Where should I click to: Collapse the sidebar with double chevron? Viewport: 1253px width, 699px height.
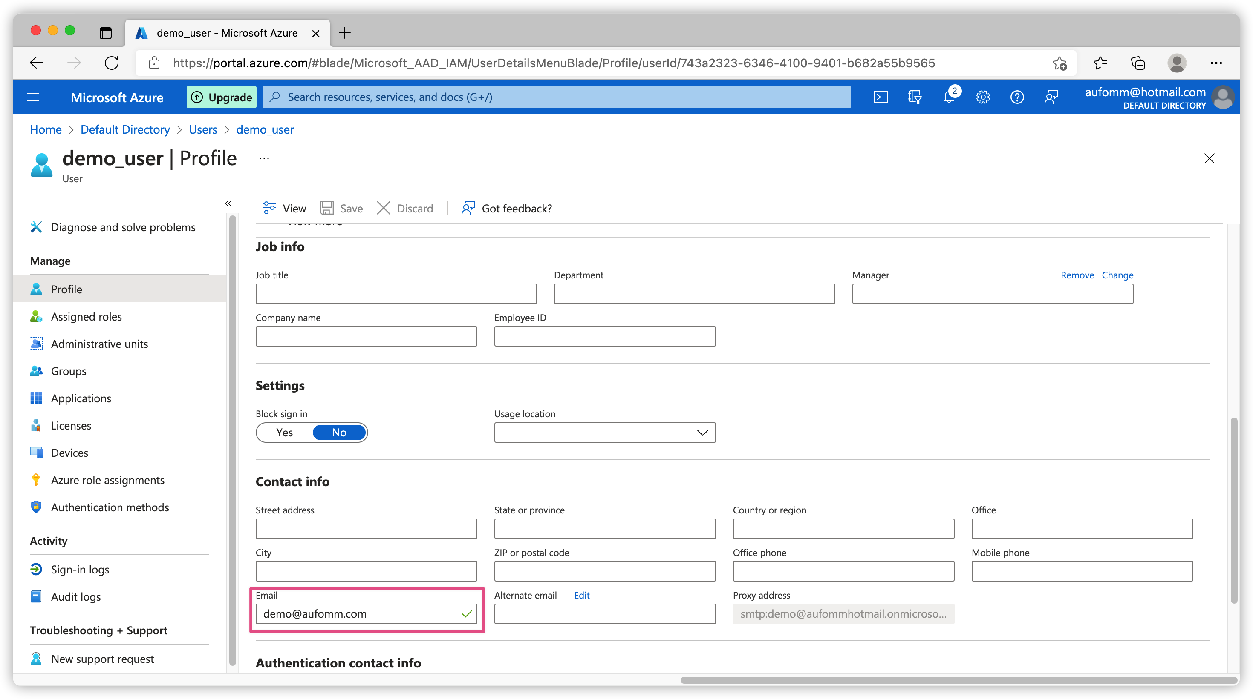tap(228, 203)
